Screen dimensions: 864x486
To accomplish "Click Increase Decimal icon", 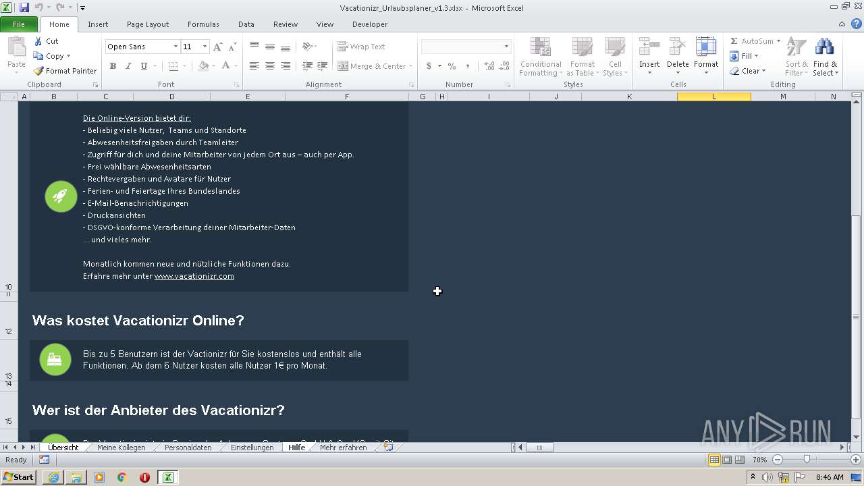I will tap(489, 66).
